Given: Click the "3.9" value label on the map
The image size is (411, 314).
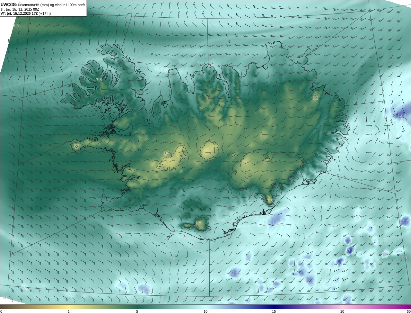Looking at the screenshot, I should coord(16,26).
